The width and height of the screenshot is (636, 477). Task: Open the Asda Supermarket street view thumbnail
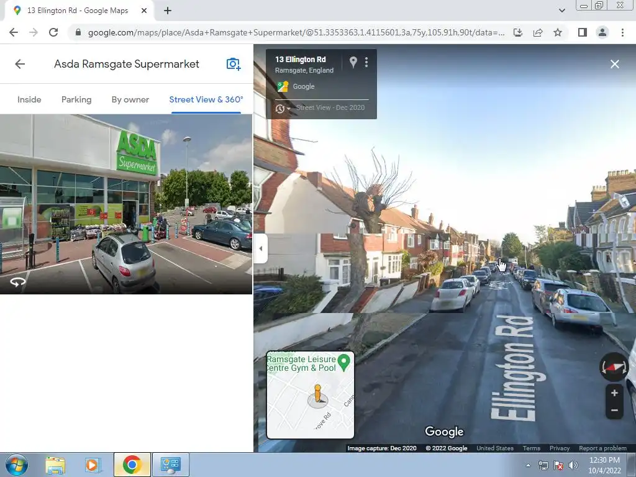click(x=125, y=204)
